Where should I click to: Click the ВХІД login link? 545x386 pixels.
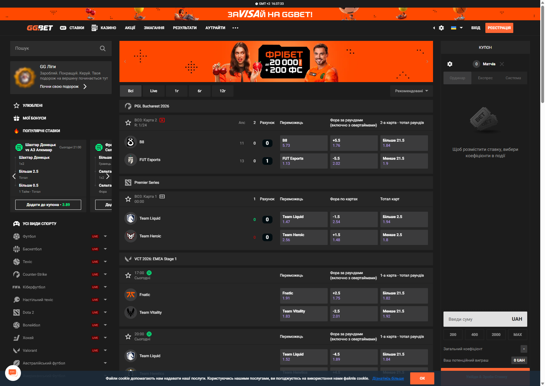(476, 28)
